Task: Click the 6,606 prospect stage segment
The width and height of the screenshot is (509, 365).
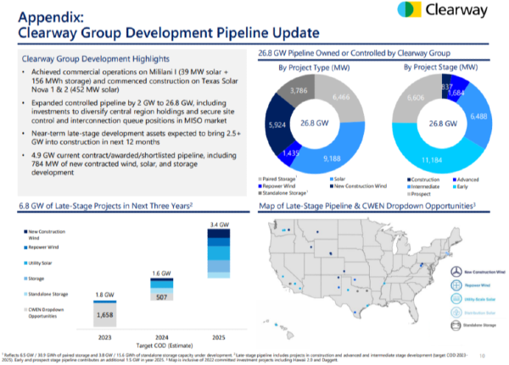Action: pos(416,97)
